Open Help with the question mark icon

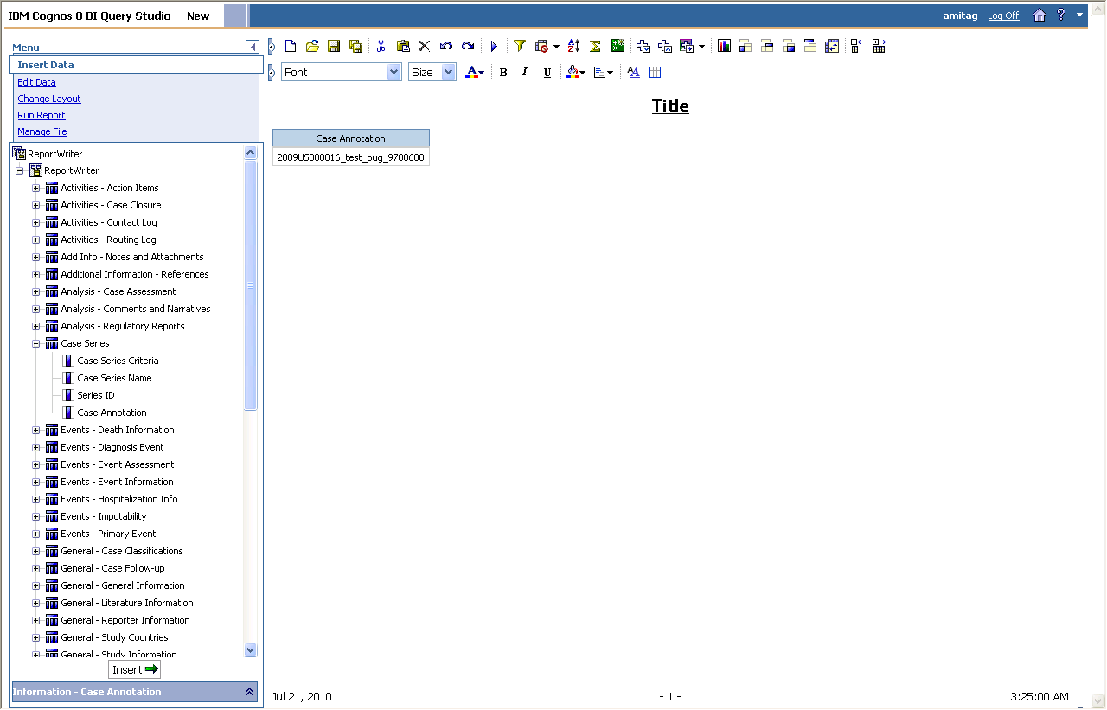click(1061, 15)
